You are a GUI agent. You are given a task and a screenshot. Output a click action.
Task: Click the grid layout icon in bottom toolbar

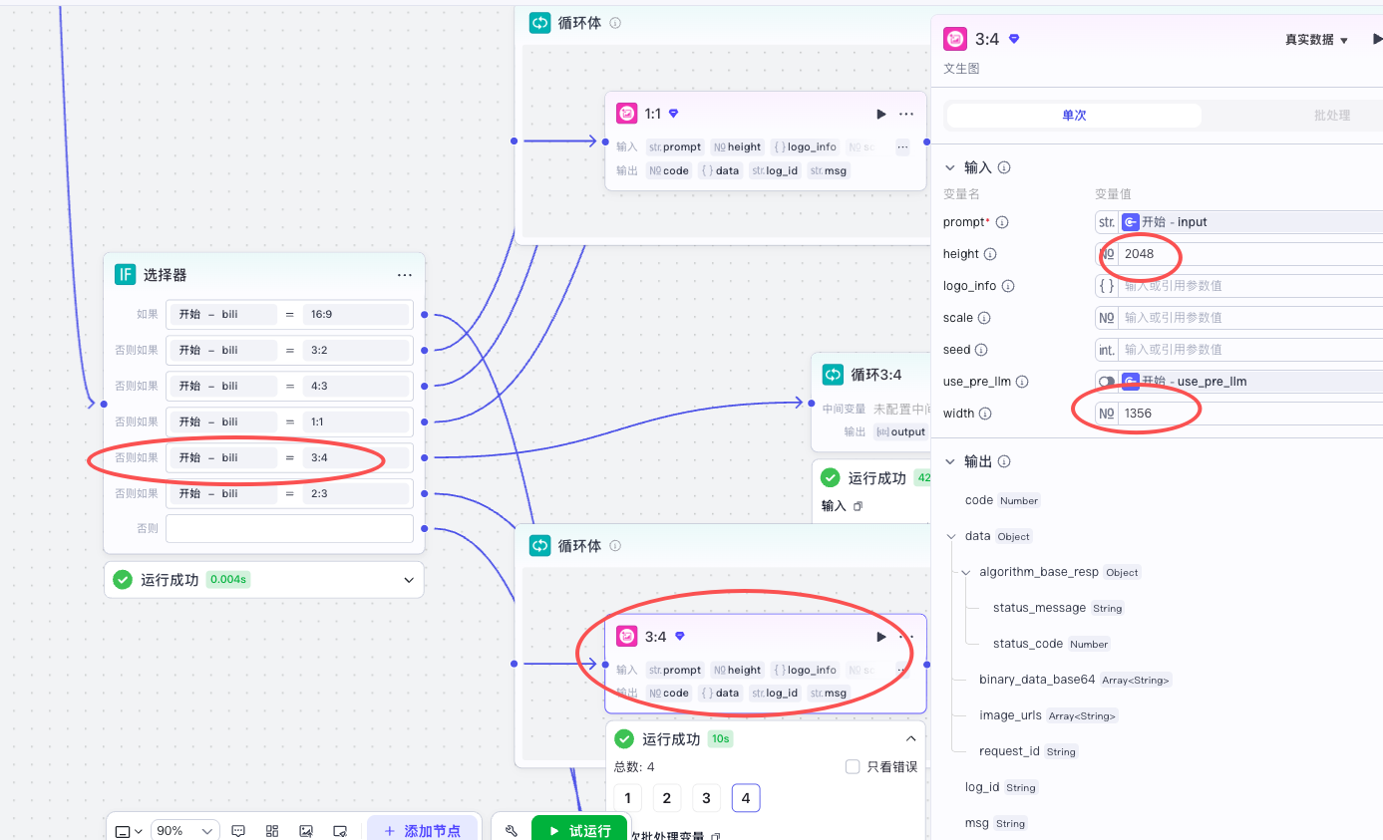272,831
